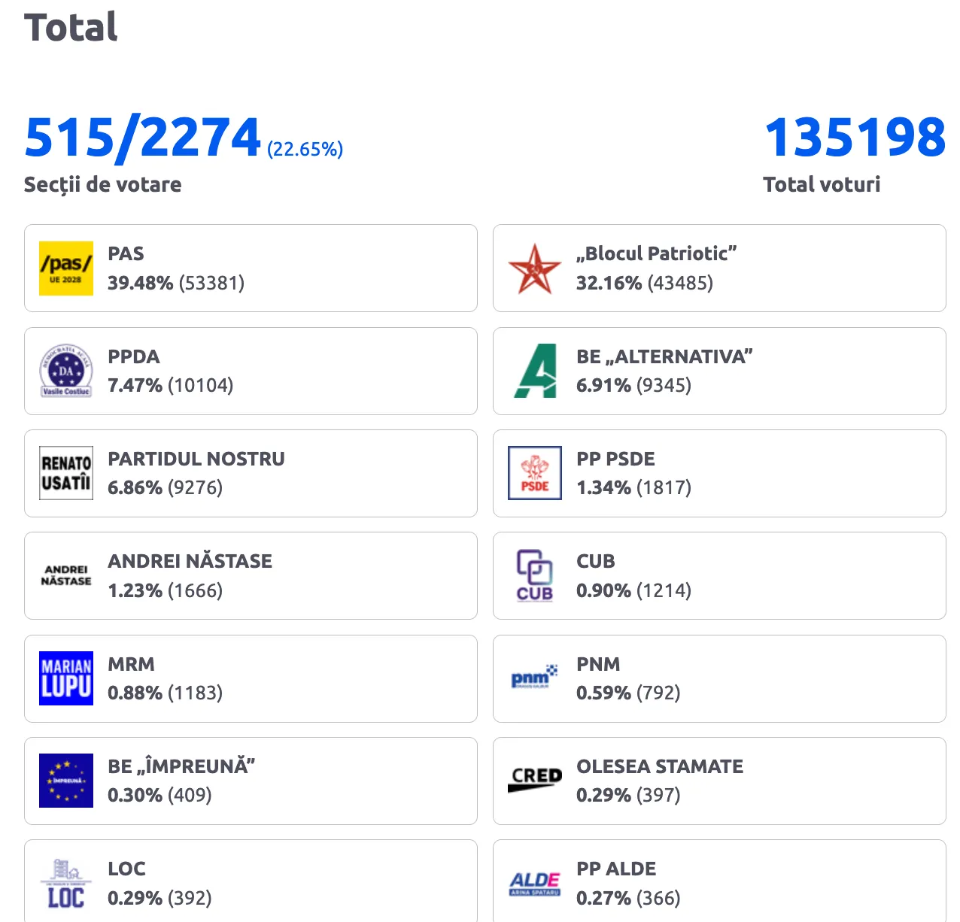Click the 6.86% (9276) result
This screenshot has width=960, height=922.
coord(166,487)
